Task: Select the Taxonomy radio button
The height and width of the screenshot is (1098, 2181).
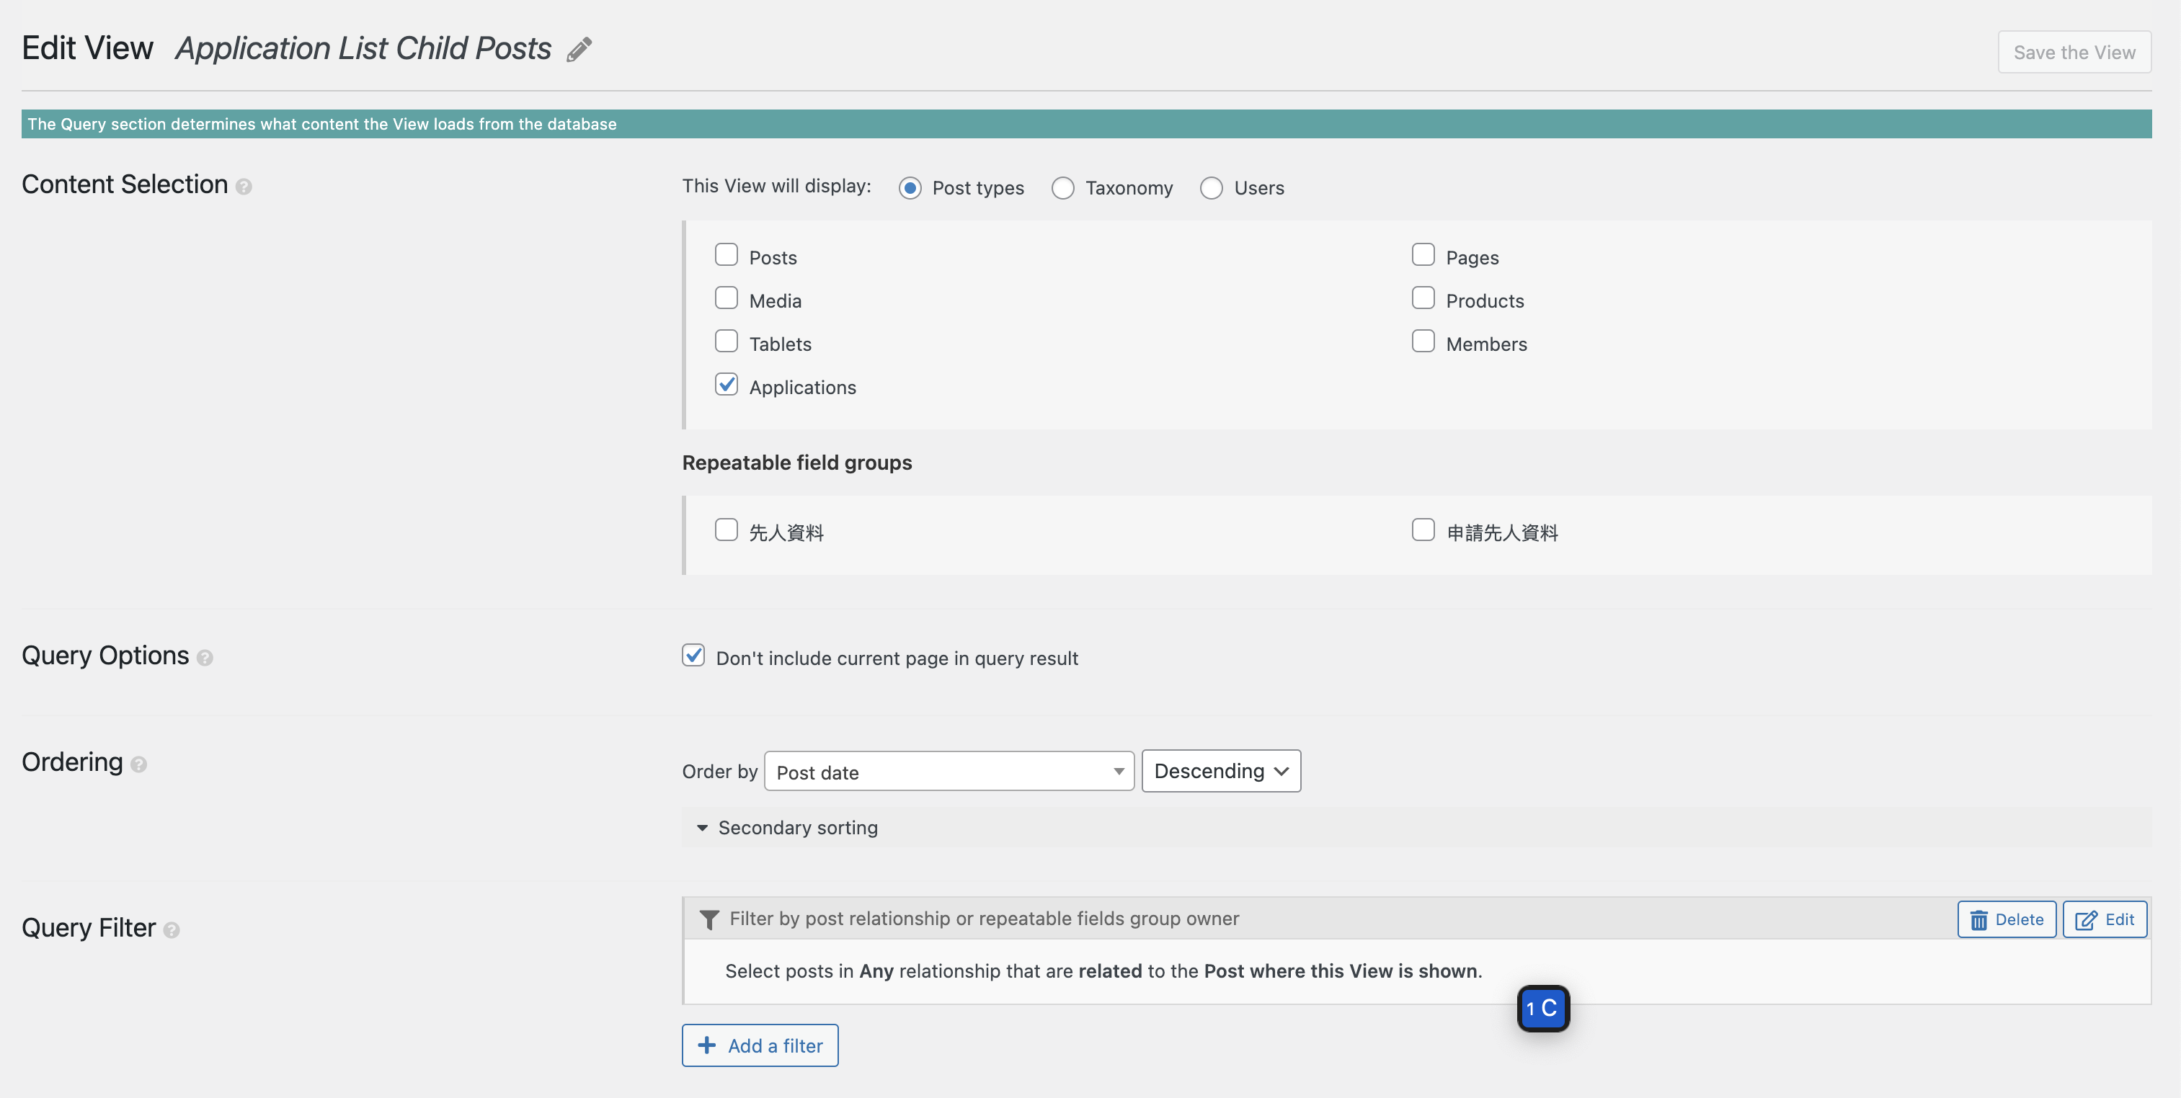Action: point(1063,188)
